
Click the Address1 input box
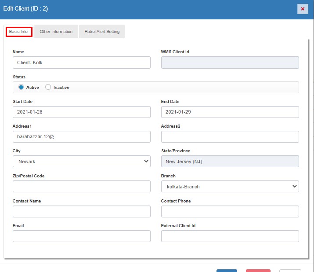tap(82, 136)
